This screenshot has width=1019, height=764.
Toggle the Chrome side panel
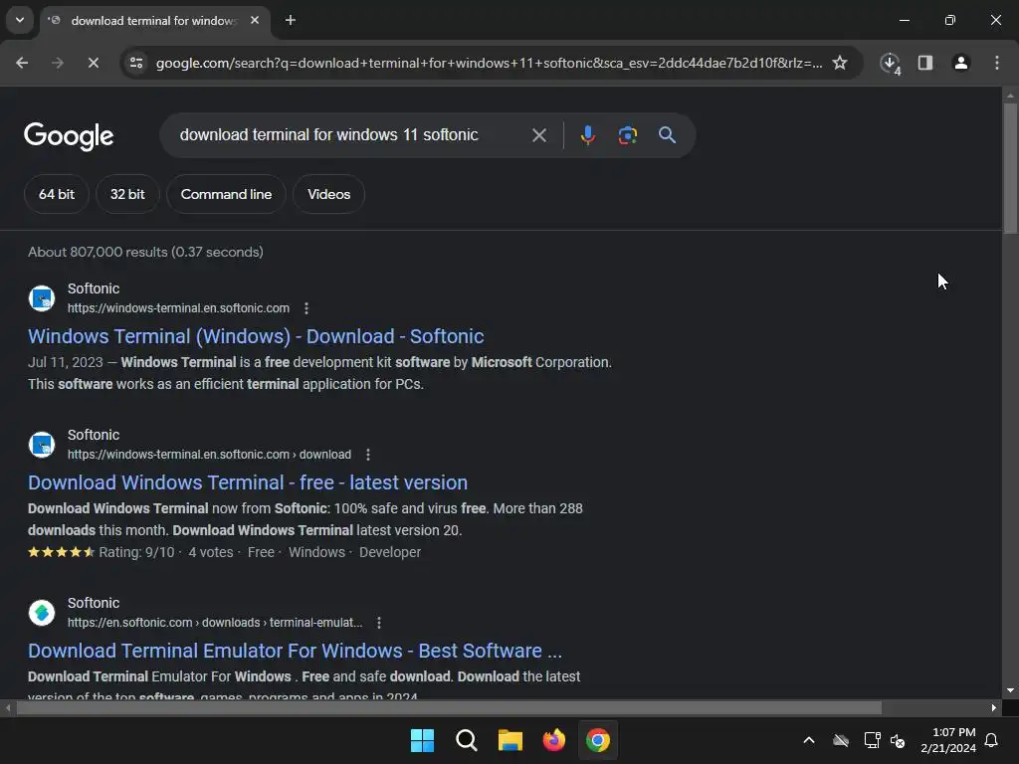925,63
